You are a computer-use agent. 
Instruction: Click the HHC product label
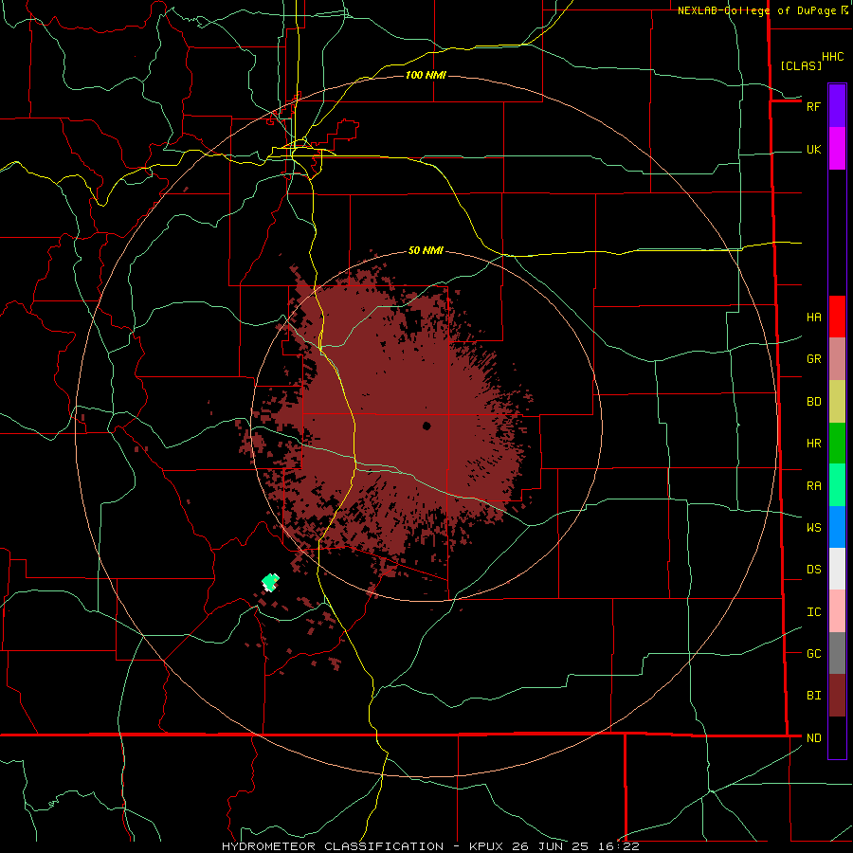(833, 57)
